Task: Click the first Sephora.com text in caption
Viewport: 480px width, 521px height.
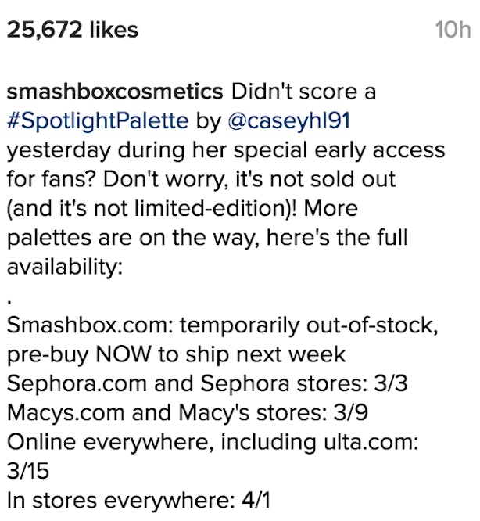Action: click(77, 384)
